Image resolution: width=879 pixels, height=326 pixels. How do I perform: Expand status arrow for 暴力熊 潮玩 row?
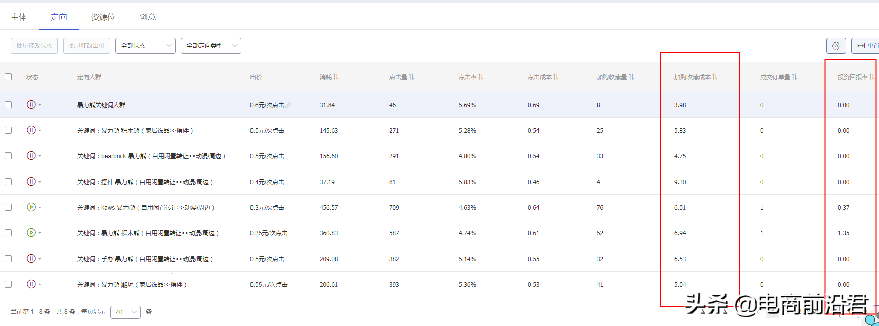click(x=40, y=285)
